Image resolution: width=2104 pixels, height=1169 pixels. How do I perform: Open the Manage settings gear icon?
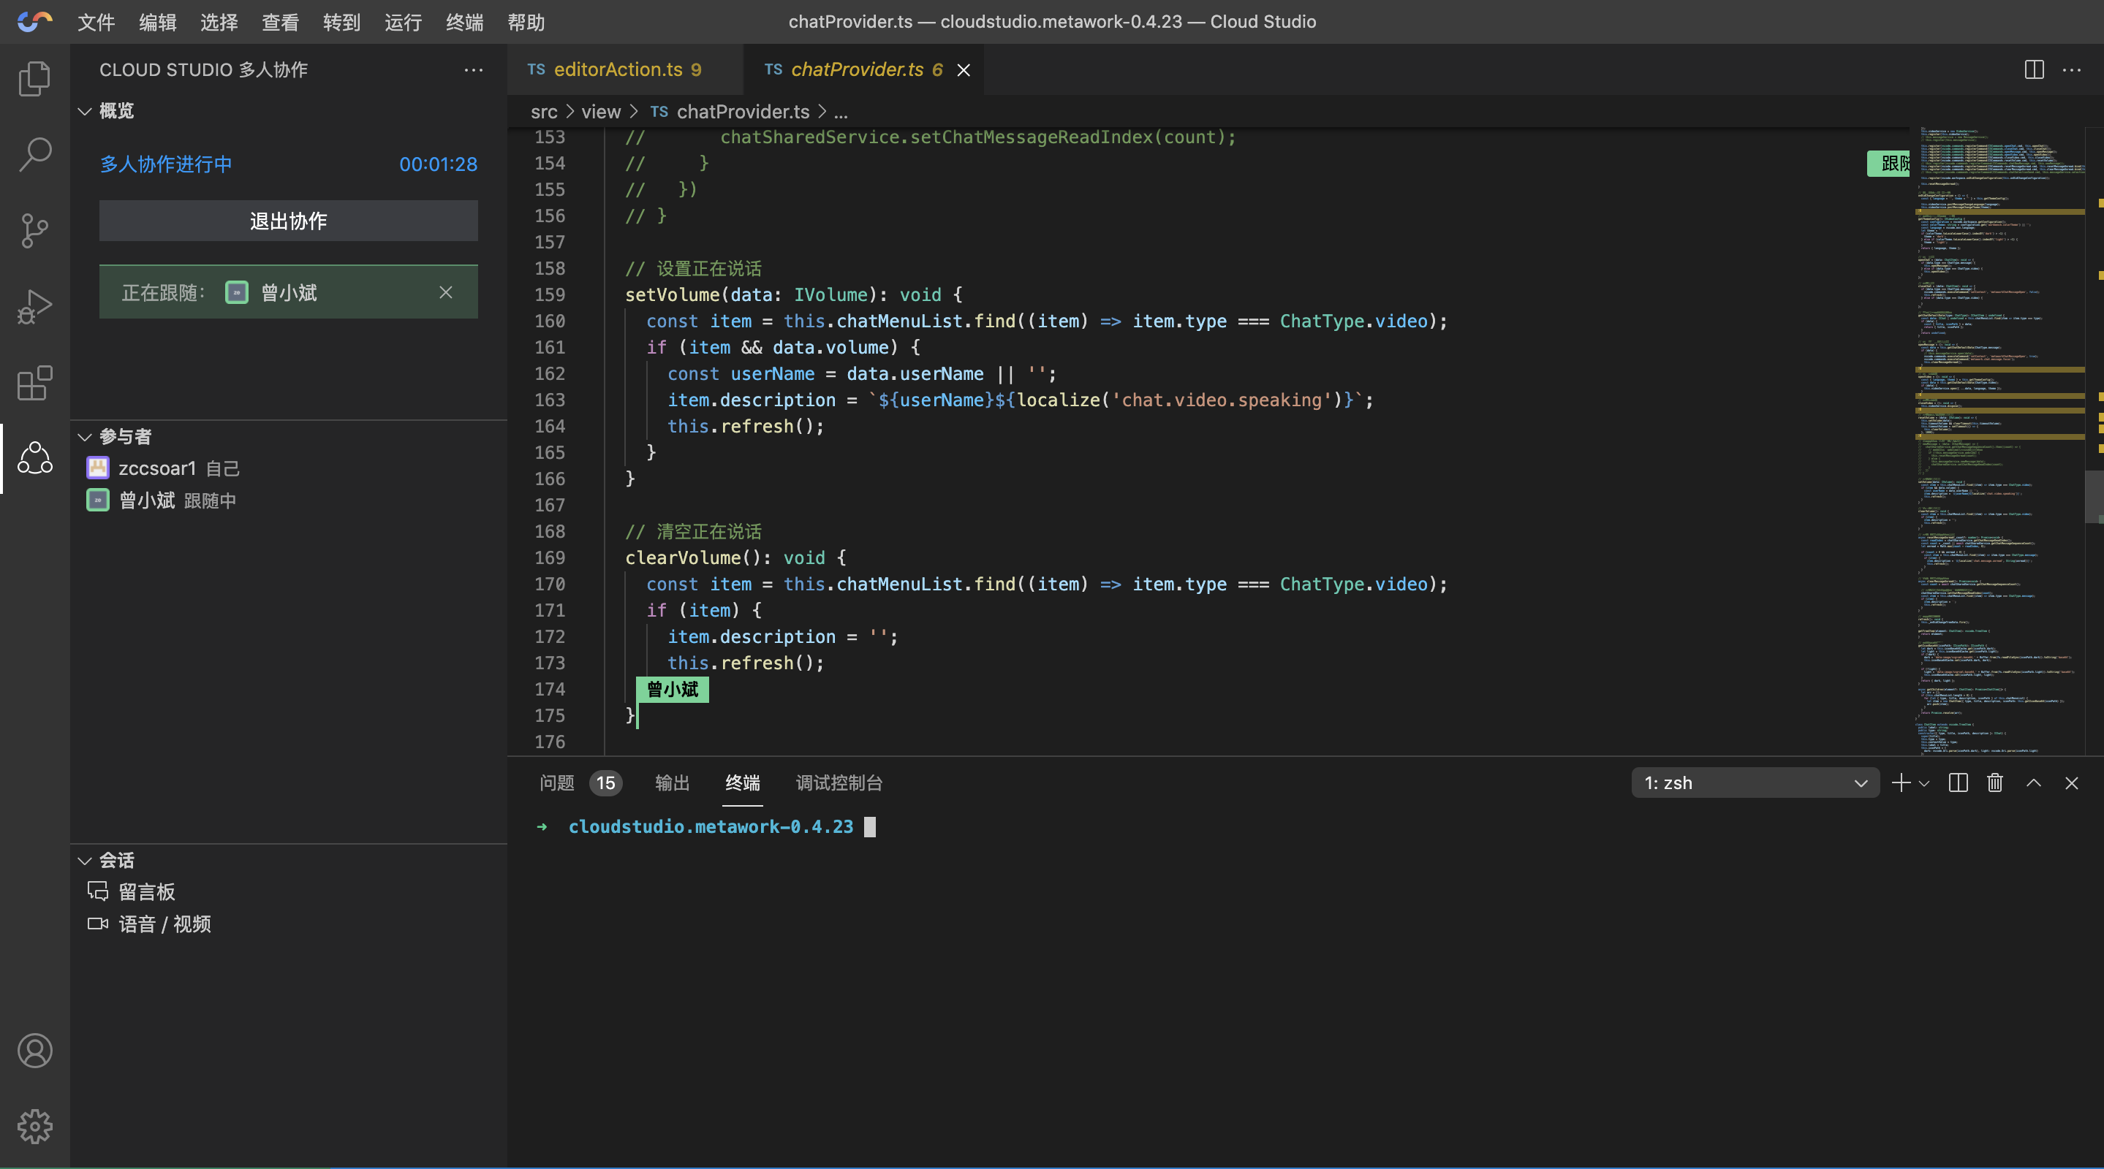[x=34, y=1127]
